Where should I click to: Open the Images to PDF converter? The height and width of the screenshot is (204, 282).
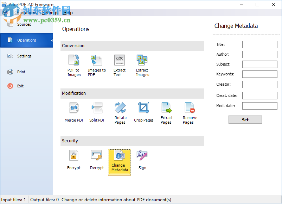pos(97,65)
